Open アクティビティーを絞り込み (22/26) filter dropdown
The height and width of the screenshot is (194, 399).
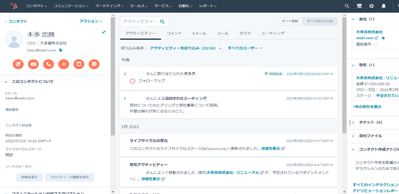[186, 48]
